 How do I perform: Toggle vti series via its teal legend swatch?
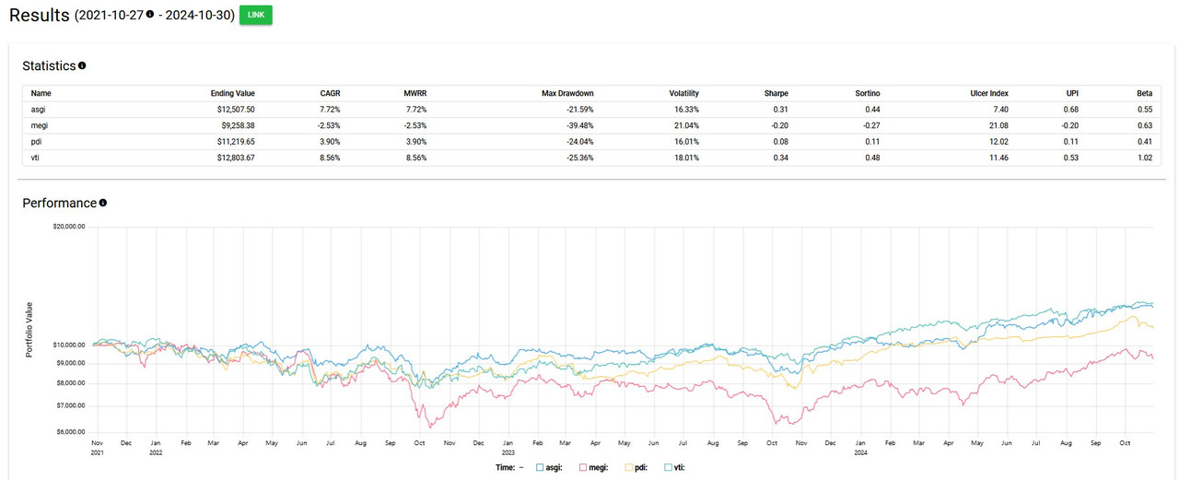[668, 467]
